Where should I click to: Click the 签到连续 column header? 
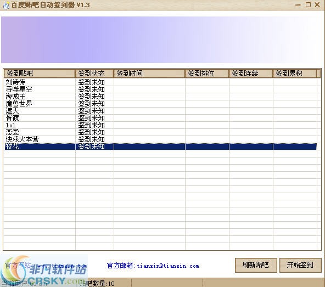pos(251,74)
